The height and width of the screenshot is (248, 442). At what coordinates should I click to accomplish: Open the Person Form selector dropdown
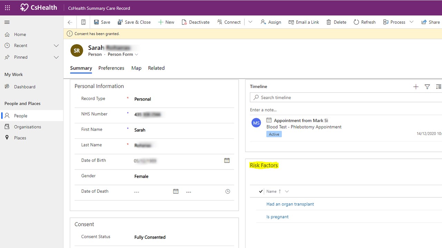123,54
